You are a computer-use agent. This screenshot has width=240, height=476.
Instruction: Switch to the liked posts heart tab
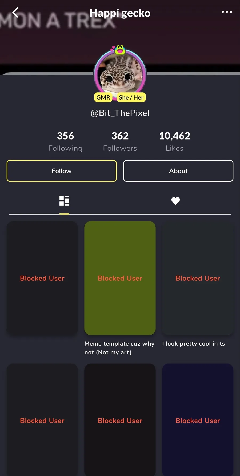click(x=175, y=201)
